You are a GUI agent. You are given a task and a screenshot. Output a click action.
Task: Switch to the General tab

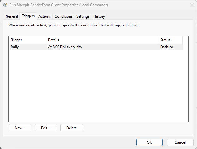pyautogui.click(x=12, y=16)
